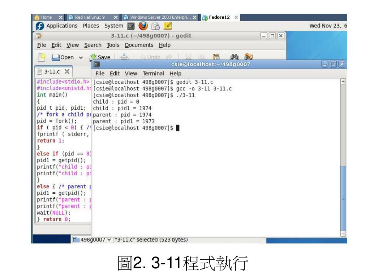Open terminal View menu

[x=131, y=74]
